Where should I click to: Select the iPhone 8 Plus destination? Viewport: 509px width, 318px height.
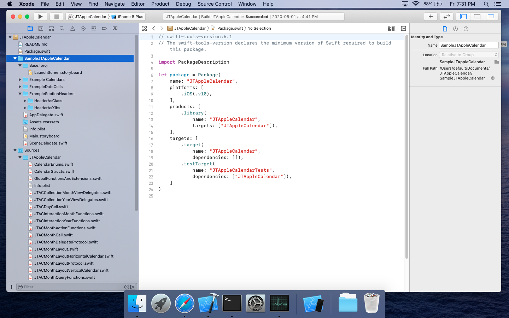tap(128, 17)
